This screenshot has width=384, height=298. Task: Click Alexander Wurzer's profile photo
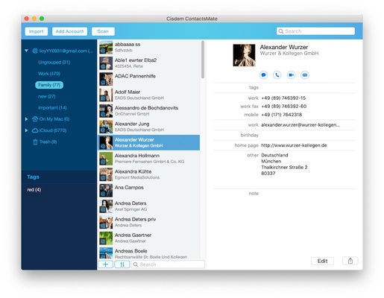pos(244,55)
